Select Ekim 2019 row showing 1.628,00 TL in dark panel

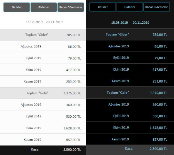click(x=130, y=127)
